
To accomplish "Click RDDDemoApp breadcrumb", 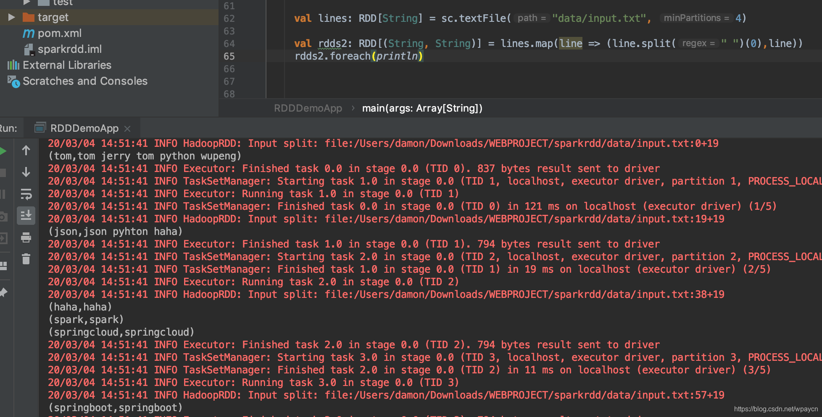I will point(308,108).
